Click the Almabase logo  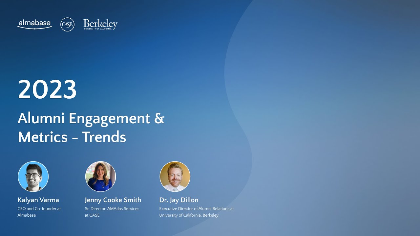click(x=34, y=25)
